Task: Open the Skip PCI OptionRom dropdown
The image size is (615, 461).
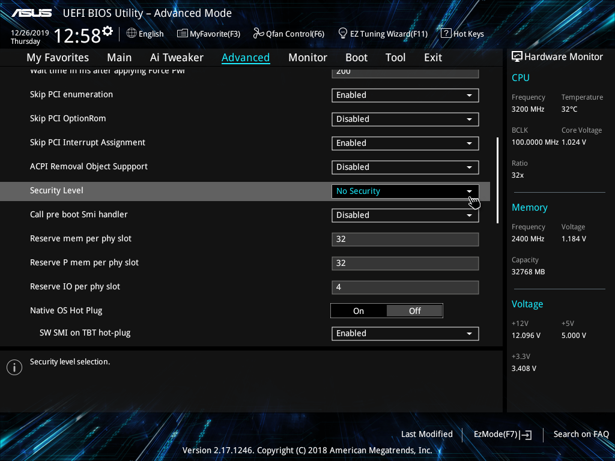Action: pos(405,119)
